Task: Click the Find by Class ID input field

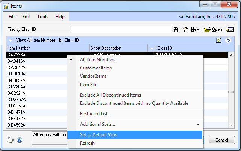Action: pos(121,29)
